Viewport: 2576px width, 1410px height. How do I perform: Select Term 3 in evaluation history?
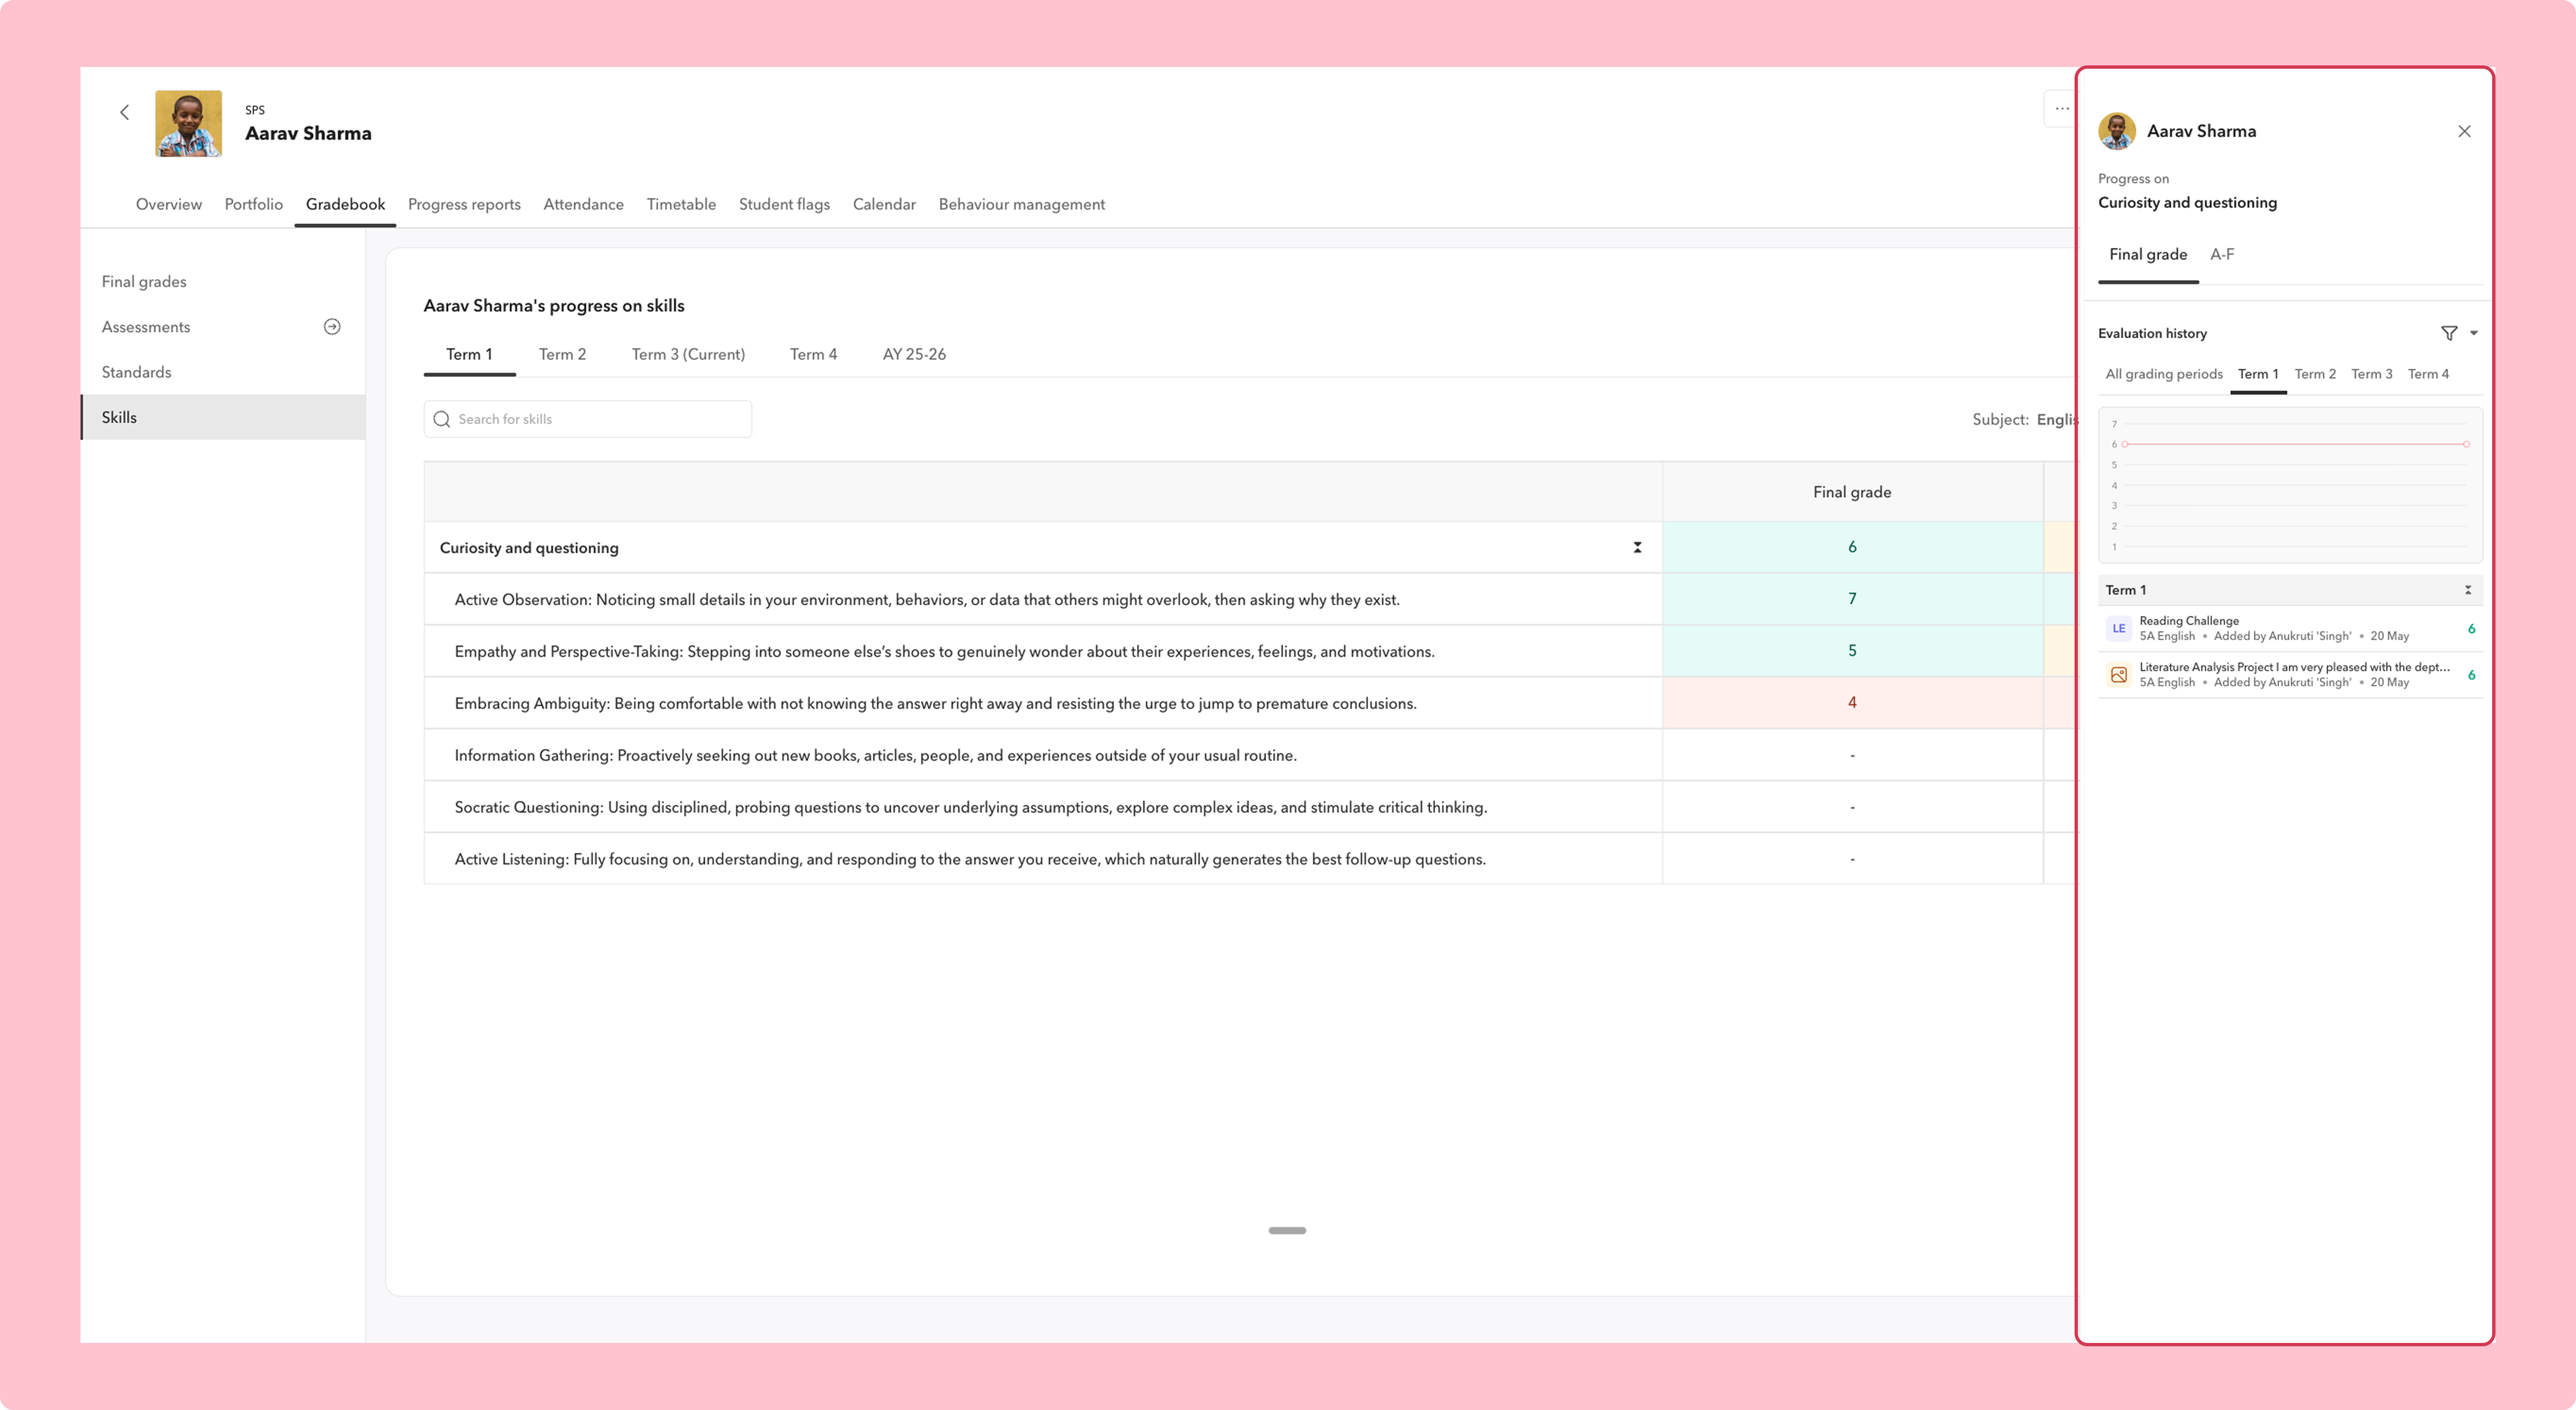[x=2372, y=374]
